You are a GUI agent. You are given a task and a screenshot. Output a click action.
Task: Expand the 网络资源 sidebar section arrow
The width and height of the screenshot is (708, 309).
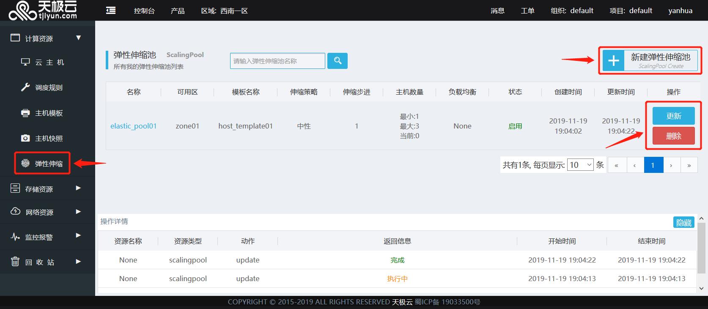coord(78,212)
